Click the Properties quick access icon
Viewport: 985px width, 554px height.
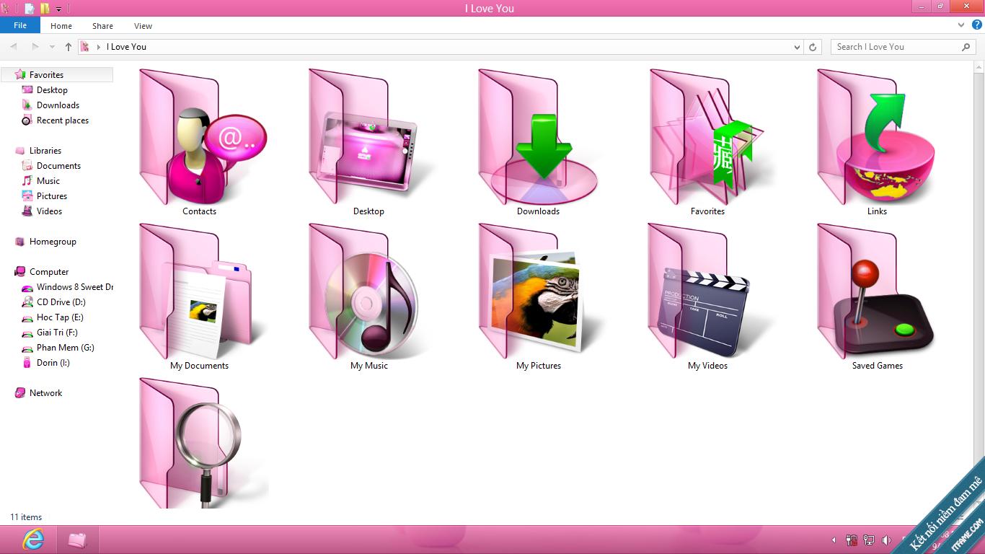click(30, 9)
